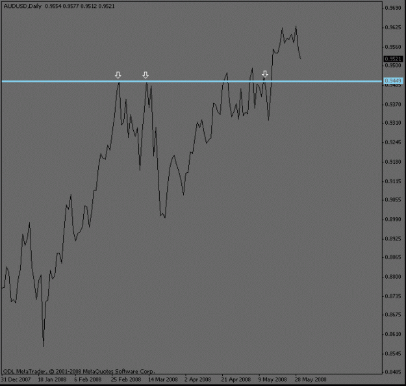
Task: Click the 9 May 2008 date label
Action: pyautogui.click(x=272, y=380)
